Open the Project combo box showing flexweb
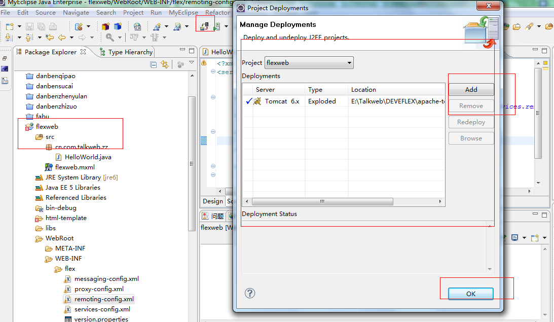Viewport: 554px width, 322px height. point(309,63)
